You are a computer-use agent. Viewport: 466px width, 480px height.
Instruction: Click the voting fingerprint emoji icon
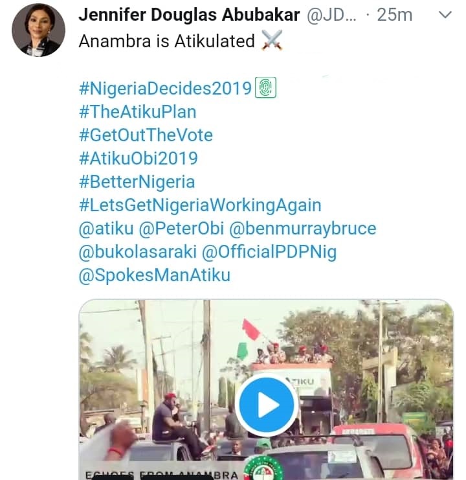(x=265, y=89)
